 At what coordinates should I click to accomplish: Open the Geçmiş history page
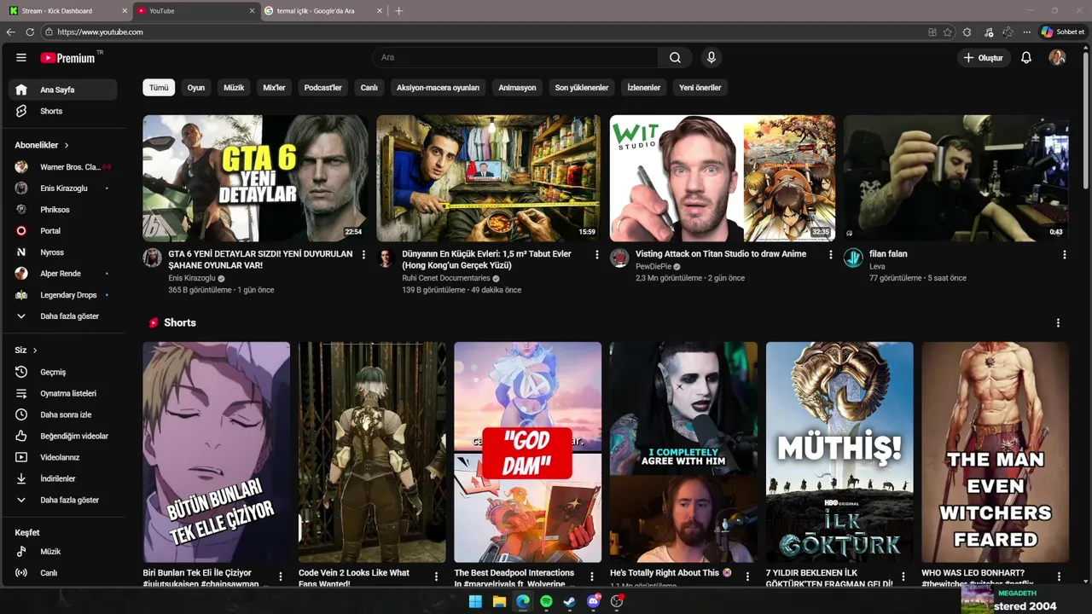(63, 372)
